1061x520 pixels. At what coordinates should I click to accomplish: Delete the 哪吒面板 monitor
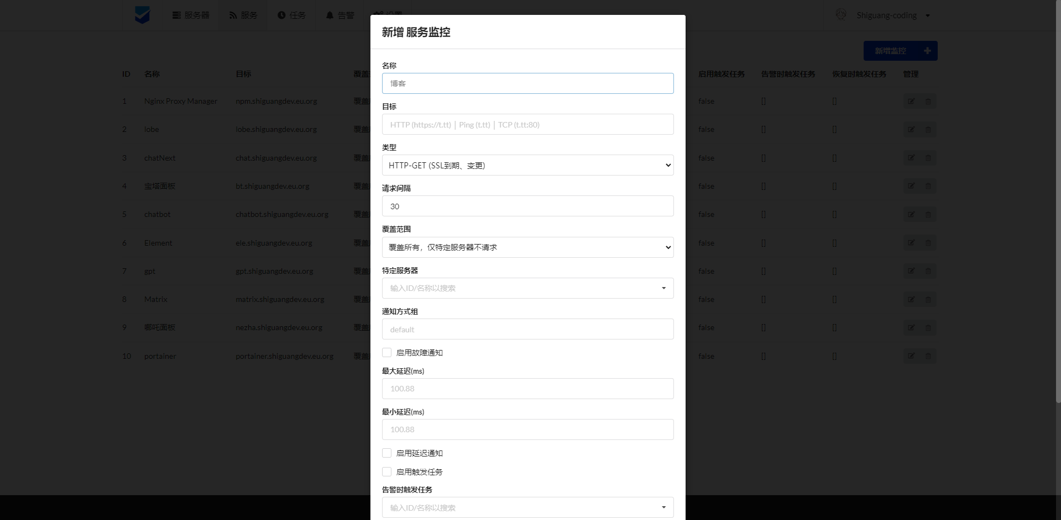pos(928,328)
